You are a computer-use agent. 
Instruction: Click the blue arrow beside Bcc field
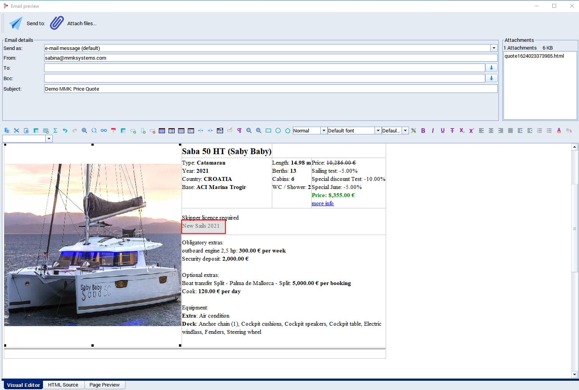click(x=491, y=78)
